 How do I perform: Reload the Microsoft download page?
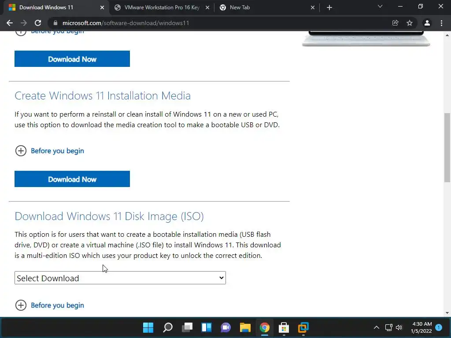tap(38, 23)
